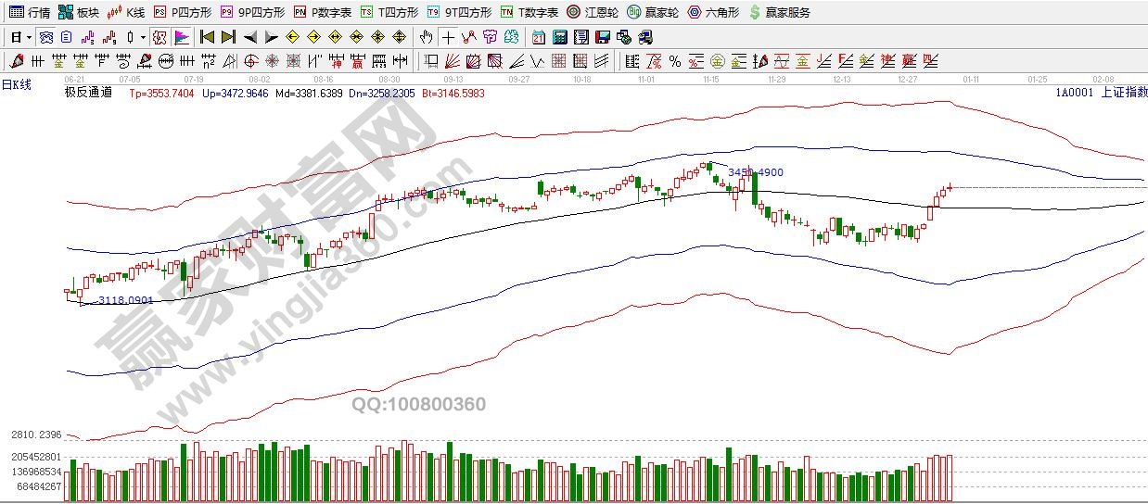Launch the 江恩轮 Gann wheel
The image size is (1148, 504).
pyautogui.click(x=592, y=12)
